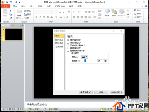Click the Find binoculars icon
The image size is (149, 112).
pos(135,10)
